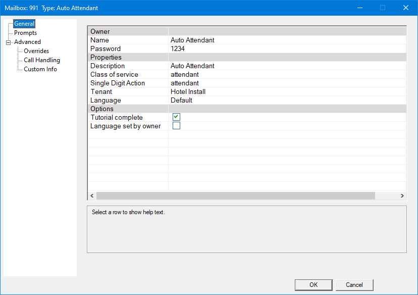This screenshot has width=418, height=295.
Task: Select the Tenant value Hotel Install
Action: [188, 92]
